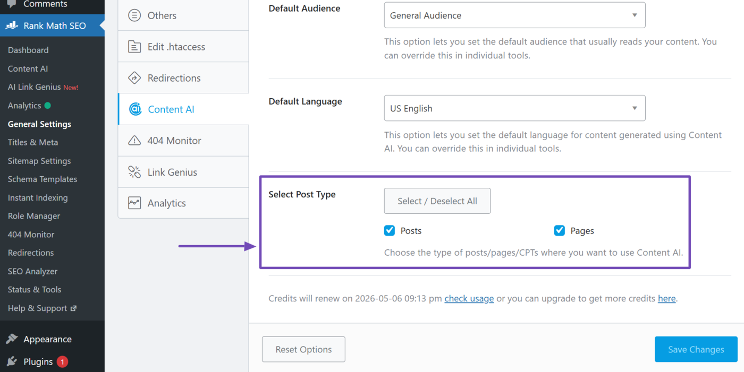The height and width of the screenshot is (372, 744).
Task: Click the Redirections diamond arrow icon
Action: 134,78
